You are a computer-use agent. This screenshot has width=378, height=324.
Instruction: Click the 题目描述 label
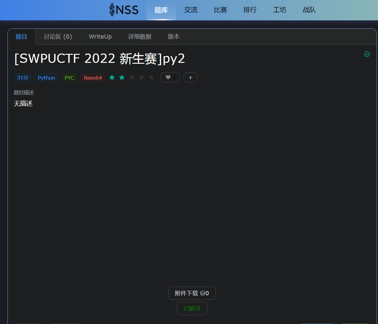point(24,93)
